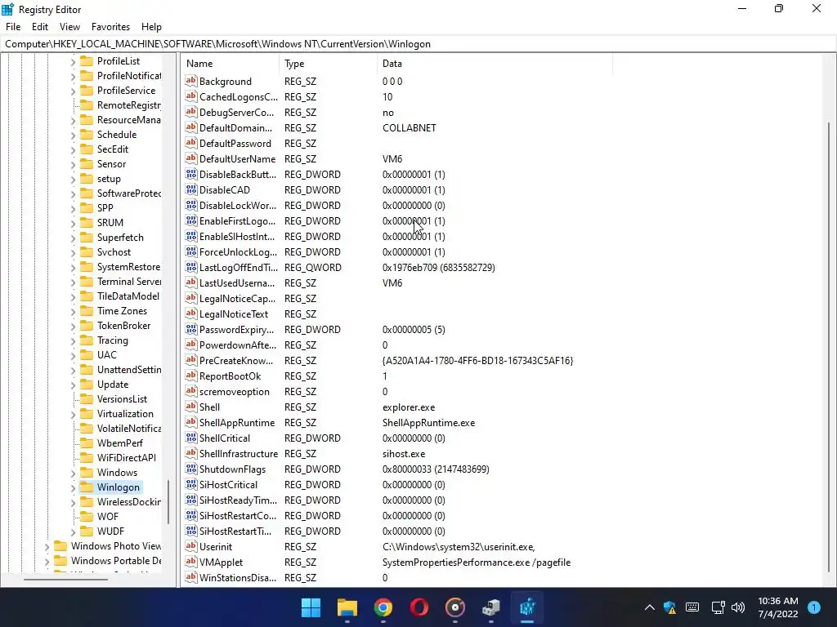Screen dimensions: 837x627
Task: Click the Data column header
Action: [x=495, y=64]
